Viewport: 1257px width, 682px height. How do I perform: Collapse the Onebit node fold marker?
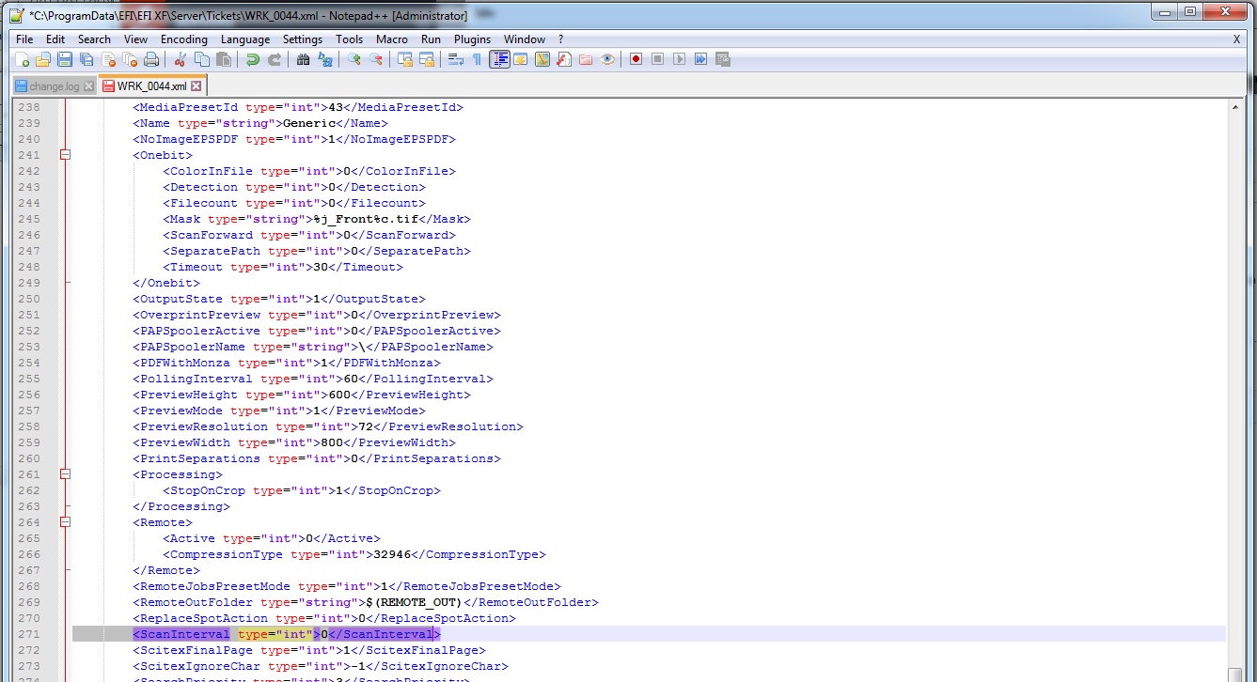point(65,155)
